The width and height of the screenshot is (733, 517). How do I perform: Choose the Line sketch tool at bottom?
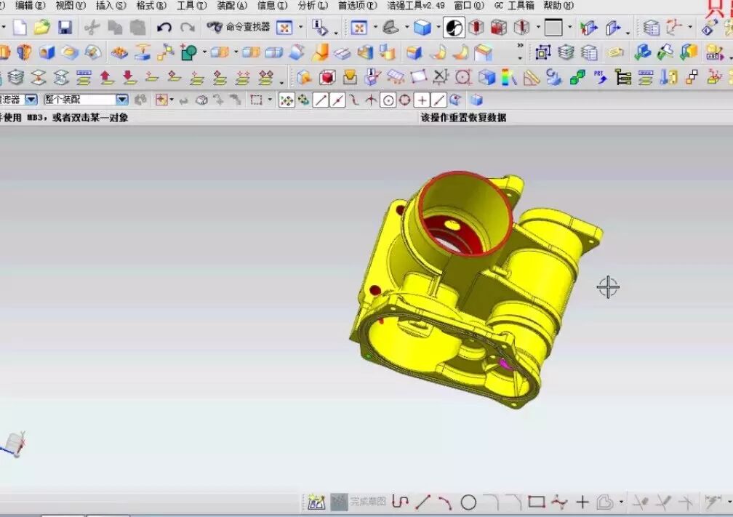click(x=423, y=502)
